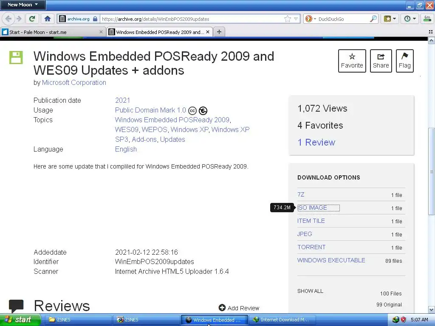Close the Start - Pale Moon tab
This screenshot has width=435, height=326.
(101, 32)
